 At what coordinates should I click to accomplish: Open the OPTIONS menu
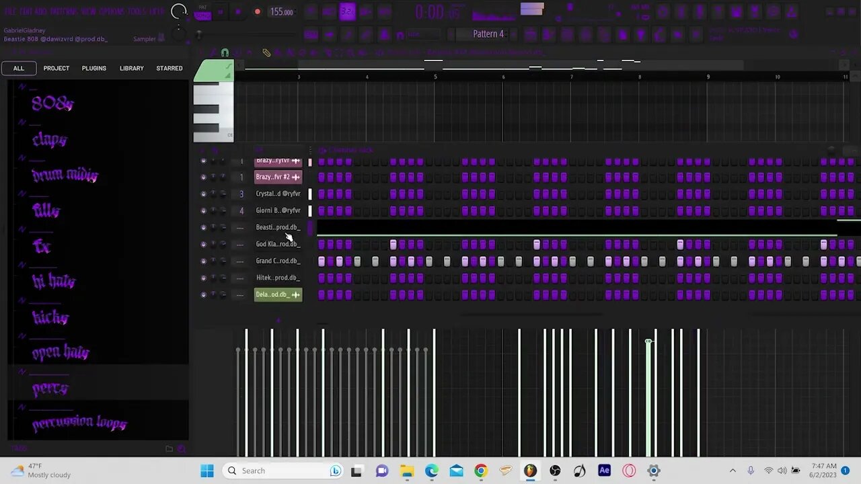112,11
